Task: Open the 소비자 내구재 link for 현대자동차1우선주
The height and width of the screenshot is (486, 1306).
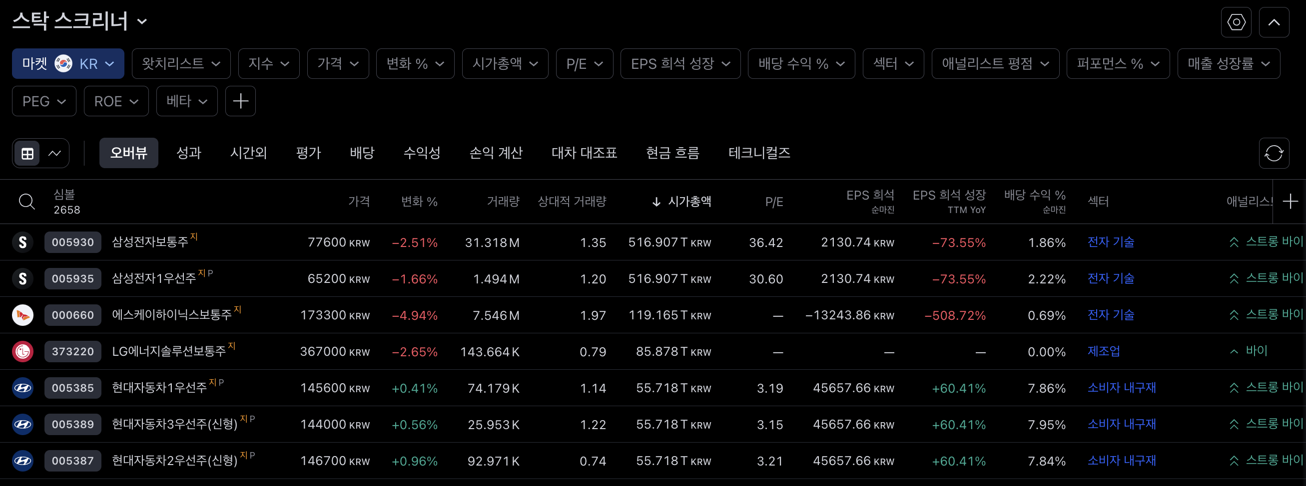Action: (x=1122, y=388)
